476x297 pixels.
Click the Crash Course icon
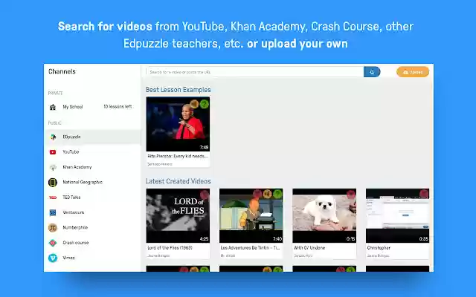pos(53,243)
